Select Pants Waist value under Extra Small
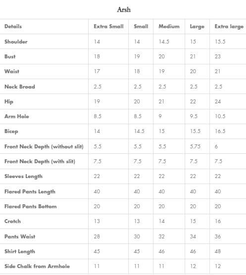Image resolution: width=246 pixels, height=275 pixels. [97, 236]
